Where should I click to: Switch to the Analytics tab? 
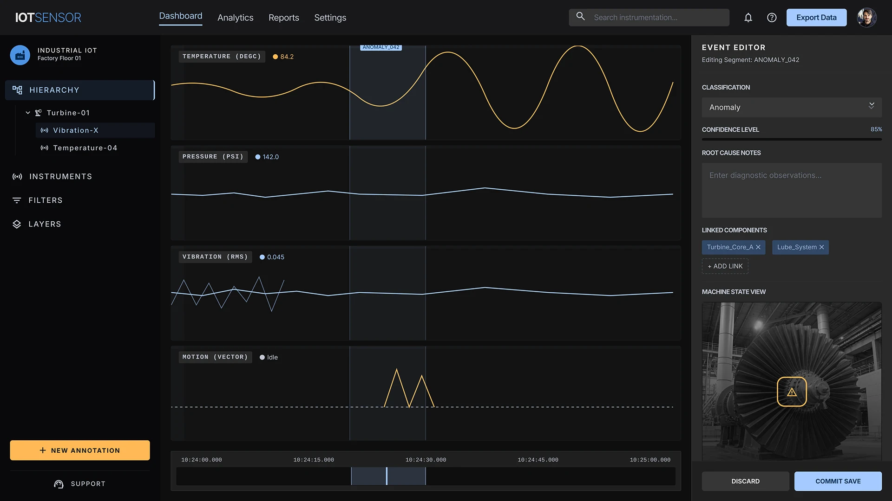[x=235, y=18]
